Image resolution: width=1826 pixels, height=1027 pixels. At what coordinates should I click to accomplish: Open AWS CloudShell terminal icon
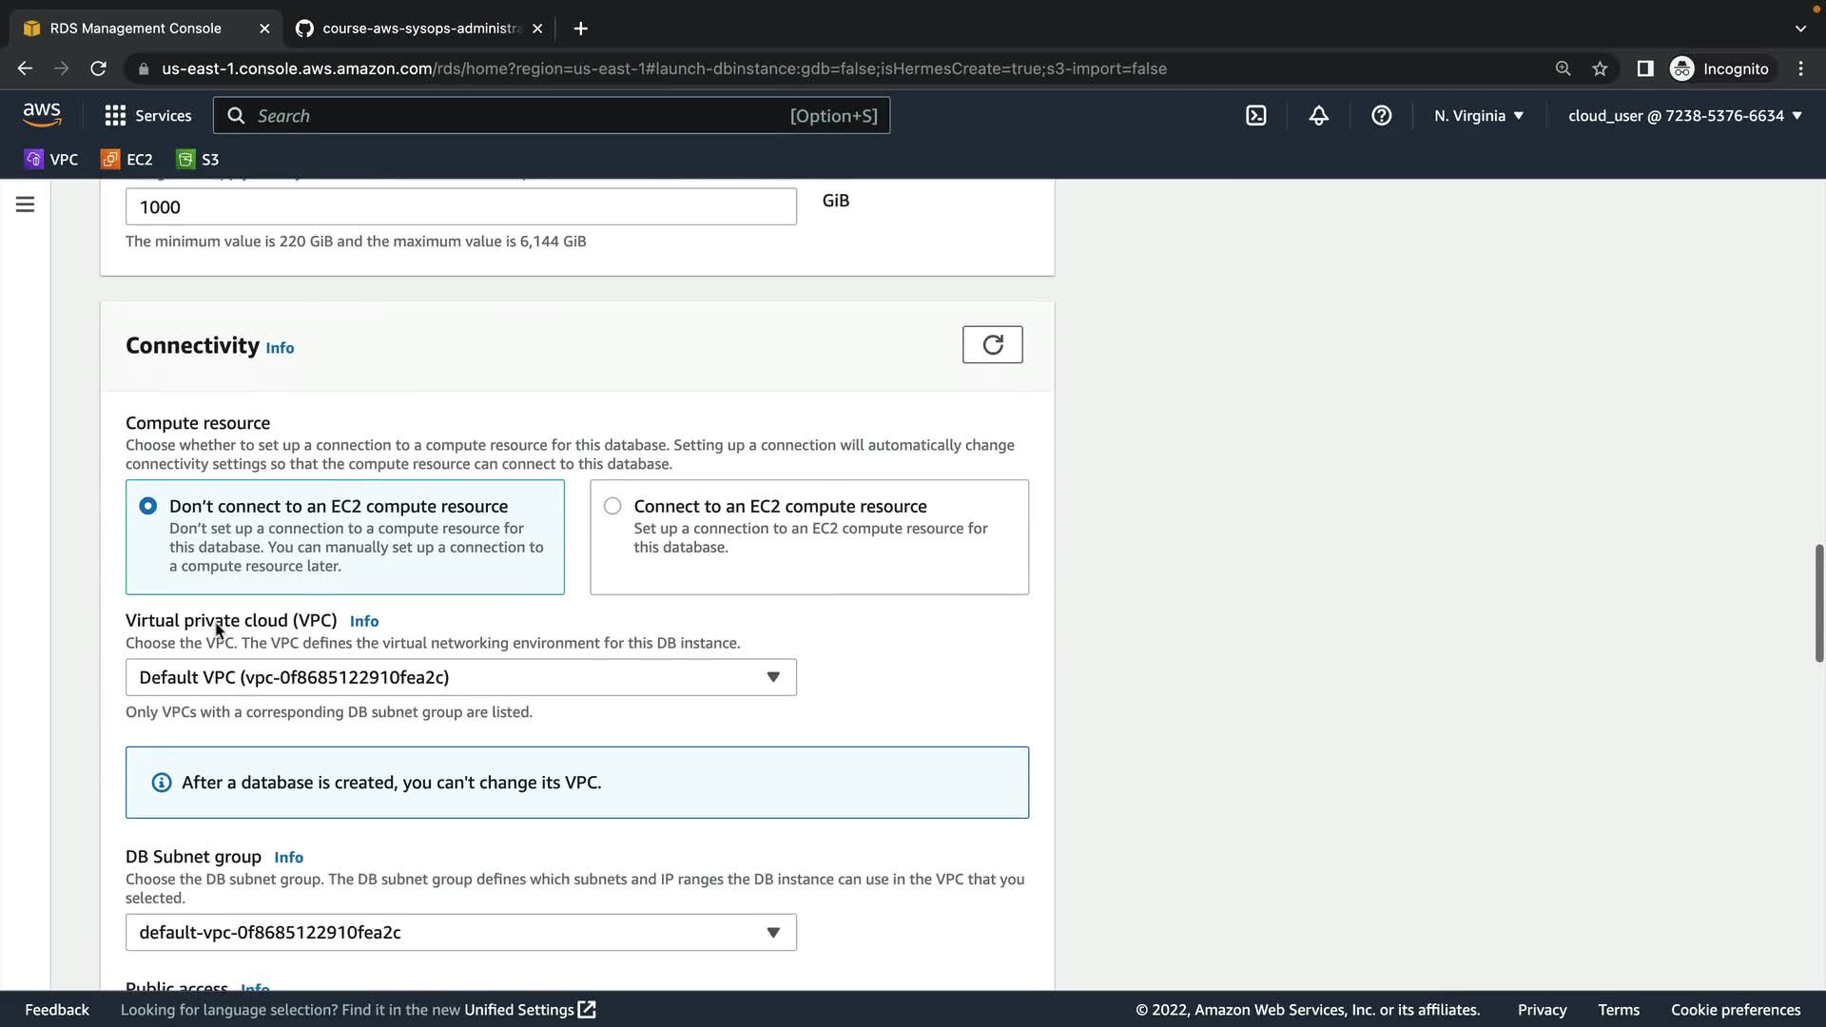pos(1255,116)
